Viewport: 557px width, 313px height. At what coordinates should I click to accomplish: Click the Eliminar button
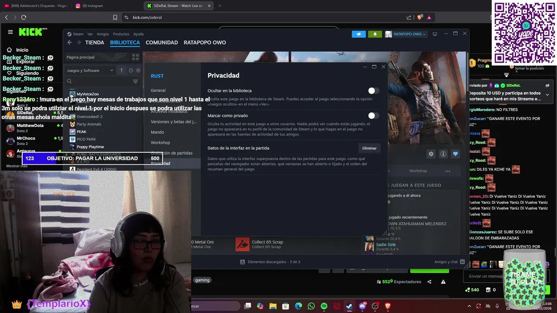369,148
